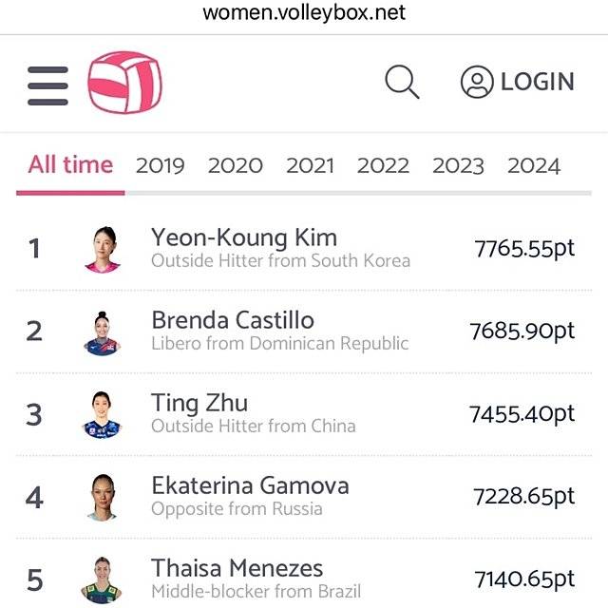
Task: Switch to the 2023 tab
Action: (458, 166)
